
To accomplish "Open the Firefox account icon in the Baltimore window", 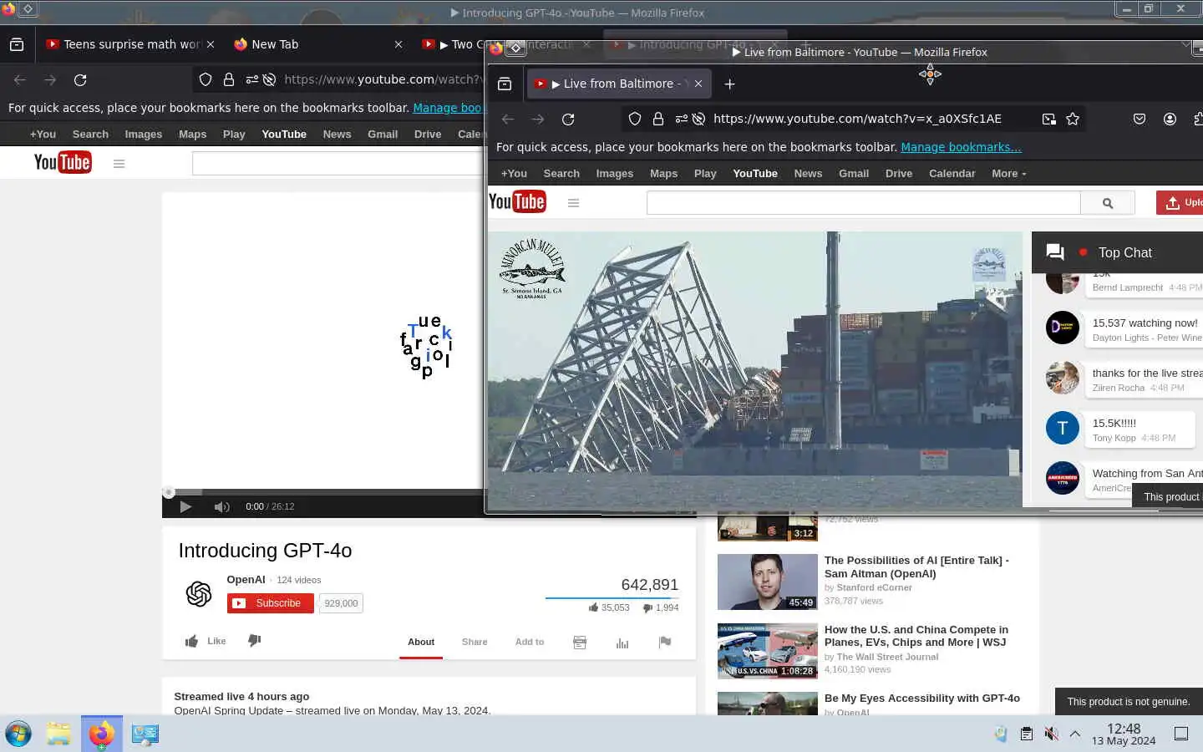I will tap(1170, 119).
